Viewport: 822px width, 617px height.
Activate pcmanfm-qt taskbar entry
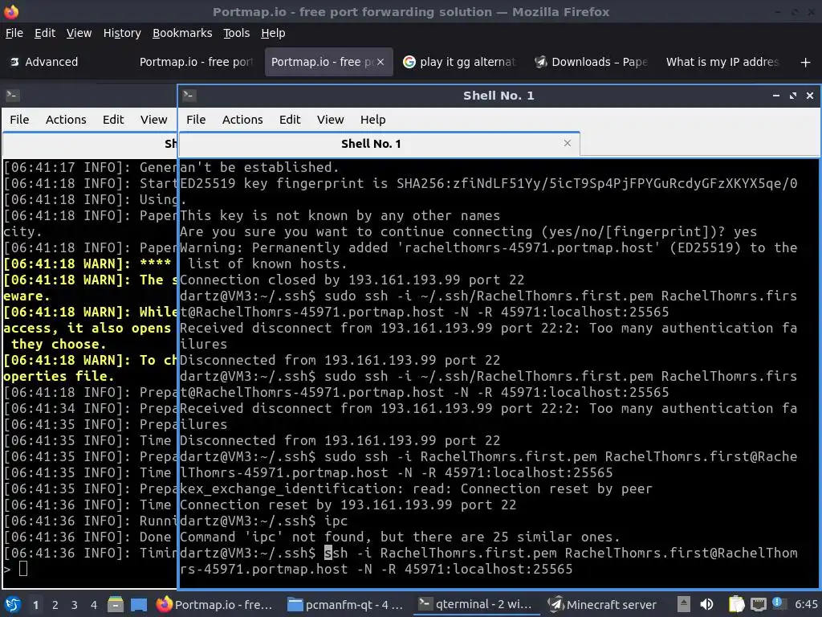click(x=346, y=604)
